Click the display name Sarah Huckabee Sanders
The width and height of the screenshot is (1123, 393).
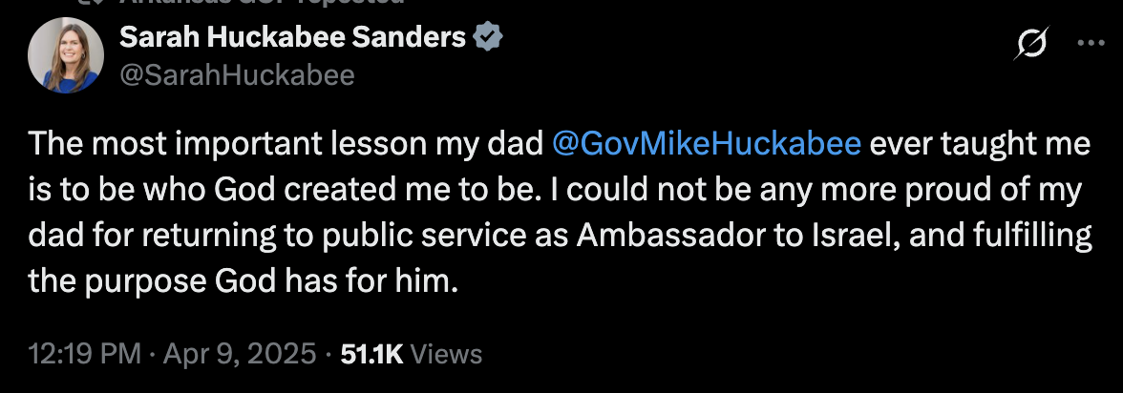[x=293, y=38]
